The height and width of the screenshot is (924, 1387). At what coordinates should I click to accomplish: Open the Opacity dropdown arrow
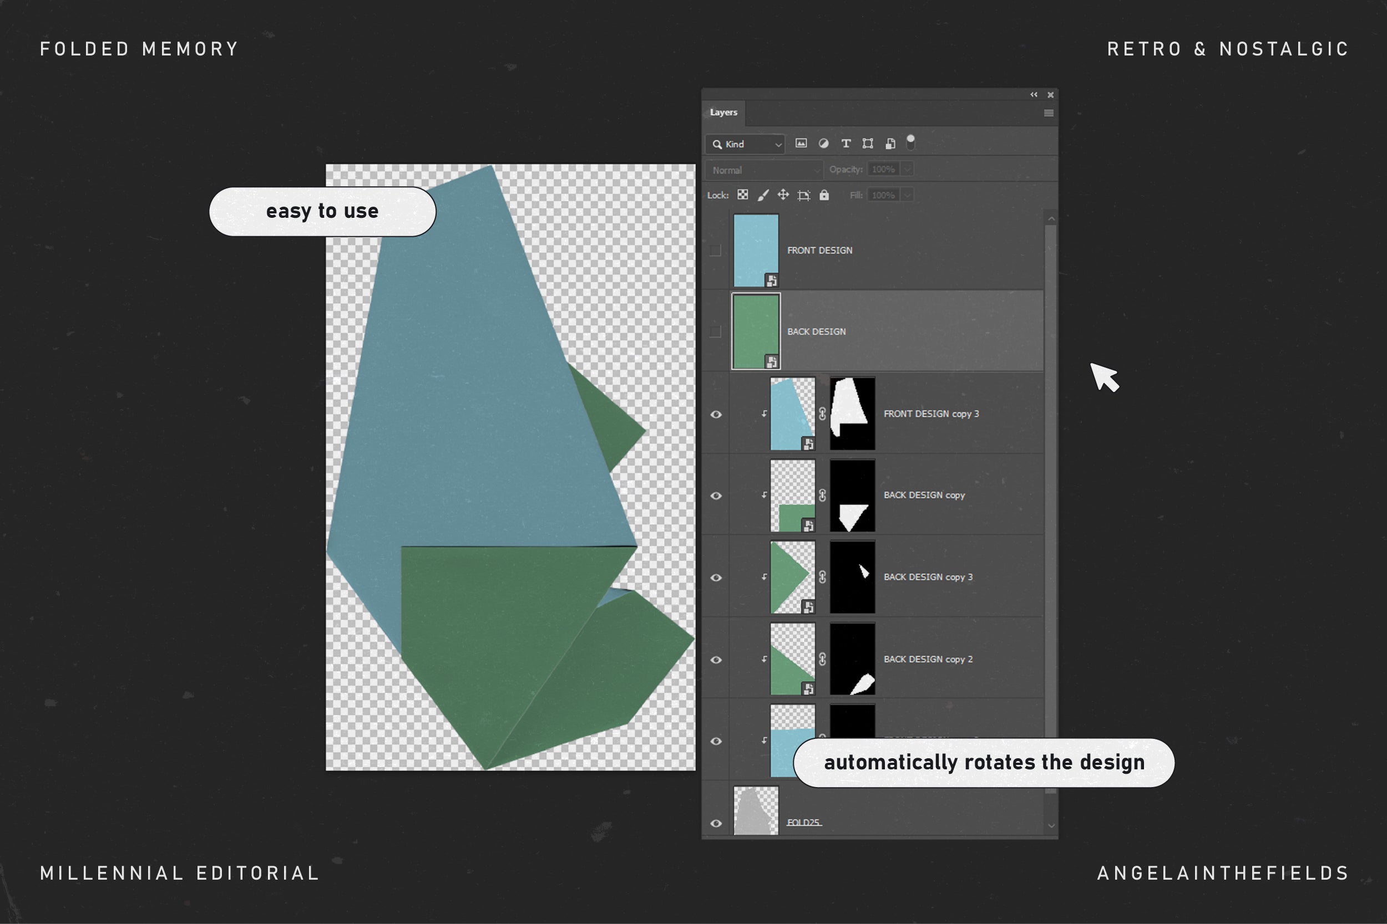click(907, 170)
